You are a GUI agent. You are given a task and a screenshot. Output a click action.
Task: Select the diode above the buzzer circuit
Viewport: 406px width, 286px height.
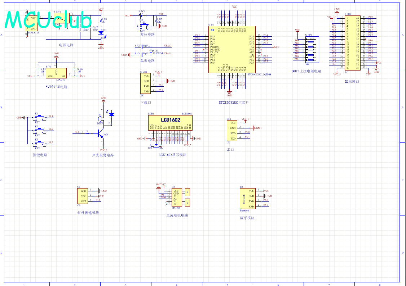coord(112,114)
